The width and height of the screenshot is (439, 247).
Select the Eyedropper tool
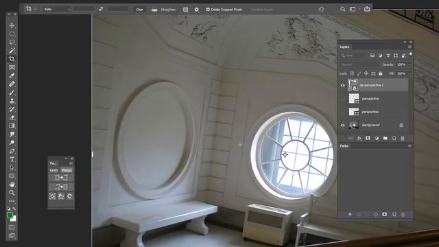12,75
